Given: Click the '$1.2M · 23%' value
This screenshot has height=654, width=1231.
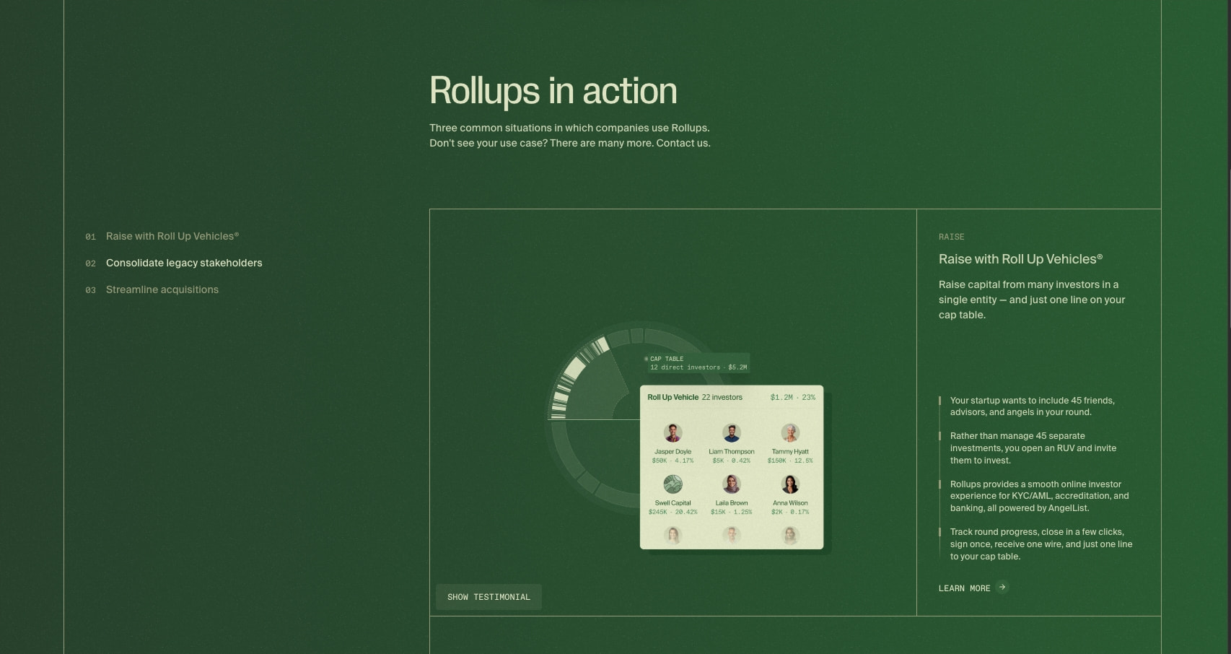Looking at the screenshot, I should [793, 397].
